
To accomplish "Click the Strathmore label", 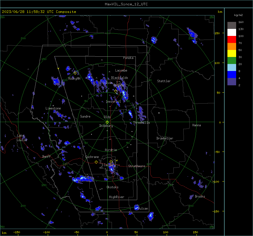I will click(137, 166).
